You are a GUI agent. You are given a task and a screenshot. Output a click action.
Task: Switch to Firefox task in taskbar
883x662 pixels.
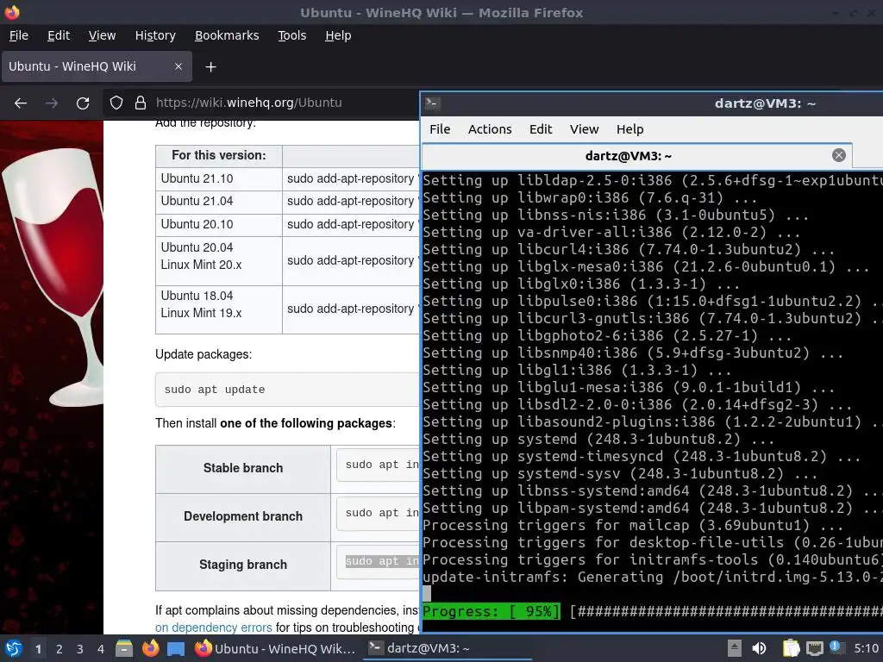tap(275, 648)
